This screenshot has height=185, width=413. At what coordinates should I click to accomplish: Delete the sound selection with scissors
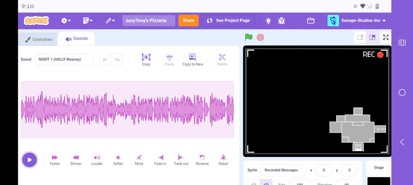click(222, 60)
